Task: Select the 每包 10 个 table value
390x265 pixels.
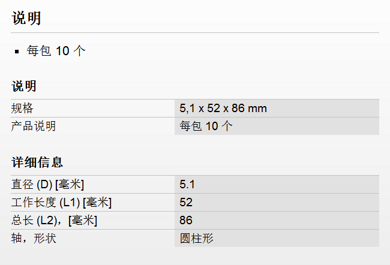Action: click(x=206, y=126)
